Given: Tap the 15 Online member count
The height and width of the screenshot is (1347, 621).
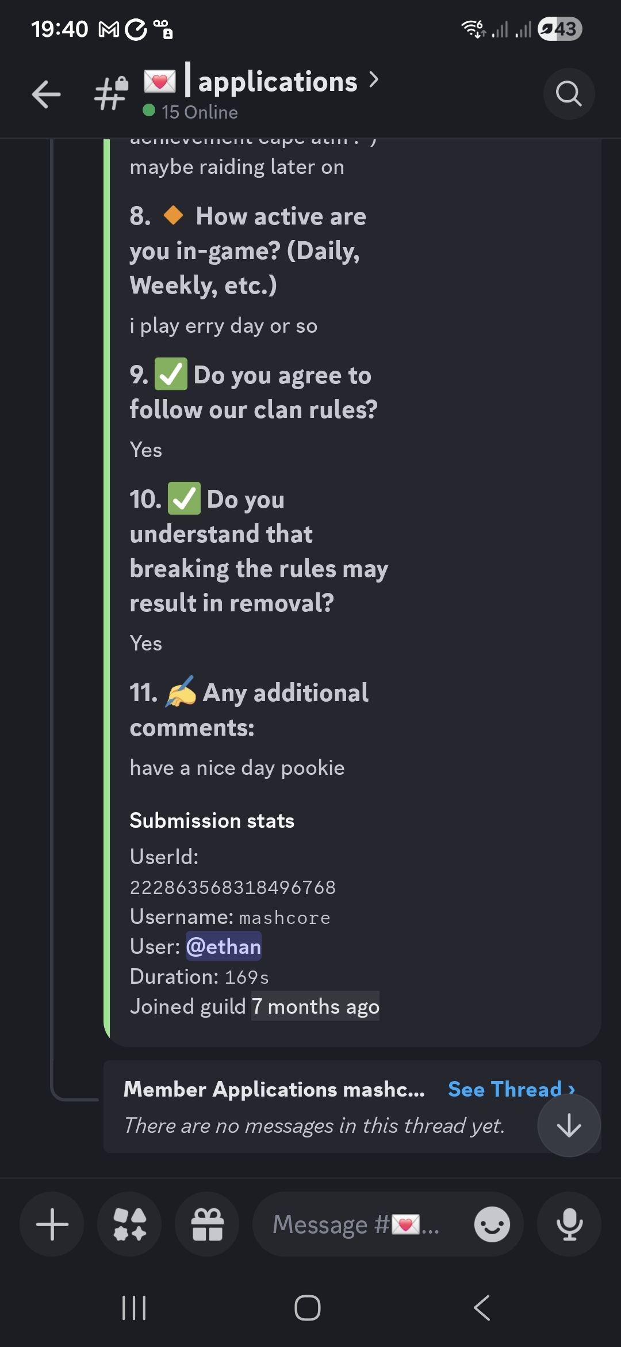Looking at the screenshot, I should 199,112.
